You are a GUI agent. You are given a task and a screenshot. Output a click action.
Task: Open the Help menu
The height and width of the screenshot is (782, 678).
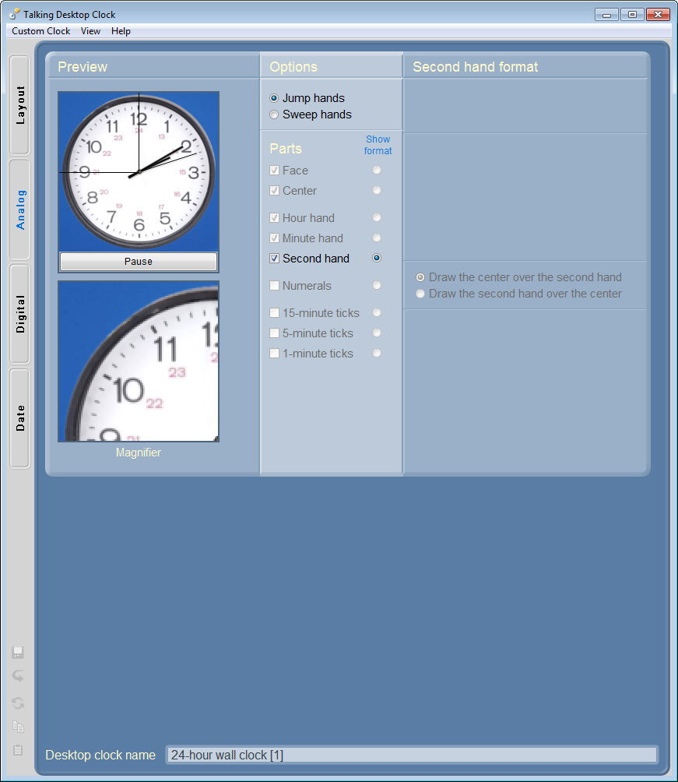[121, 31]
